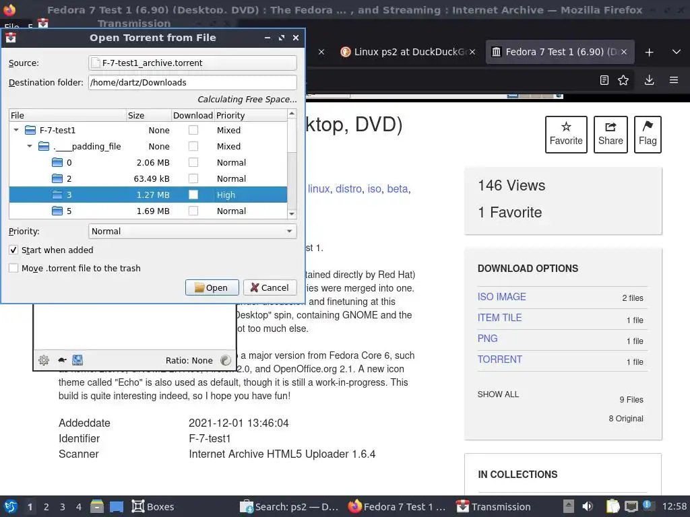Click the Transmission settings gear icon
The width and height of the screenshot is (690, 517).
44,360
